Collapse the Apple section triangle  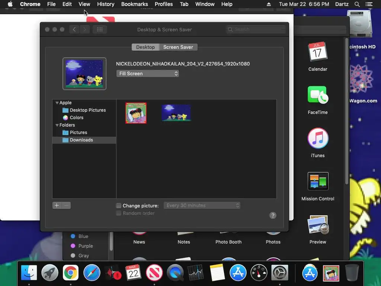[57, 103]
